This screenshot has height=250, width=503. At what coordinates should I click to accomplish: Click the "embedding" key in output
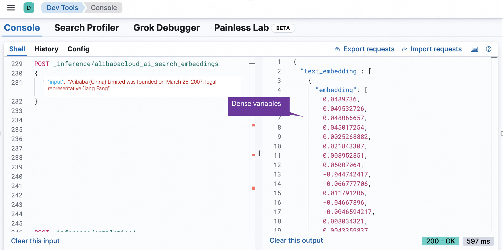coord(336,90)
